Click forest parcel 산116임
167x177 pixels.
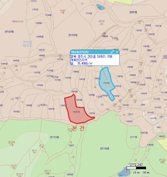click(105, 148)
